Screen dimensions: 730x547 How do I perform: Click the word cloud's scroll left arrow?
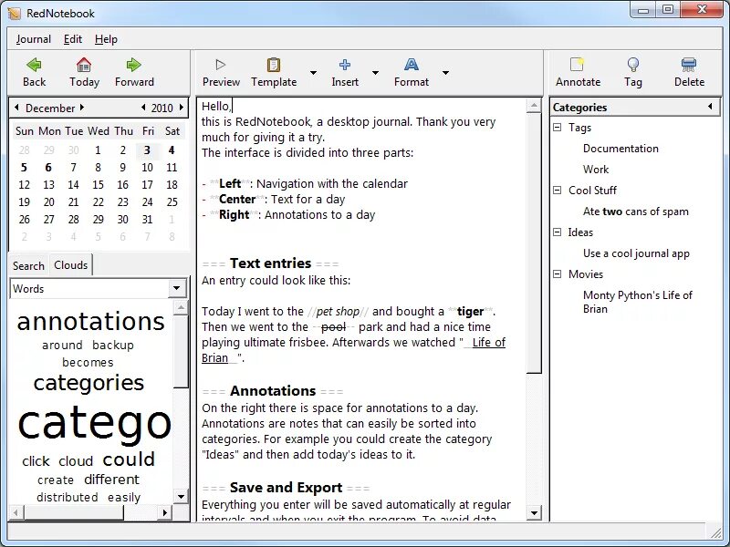coord(16,512)
